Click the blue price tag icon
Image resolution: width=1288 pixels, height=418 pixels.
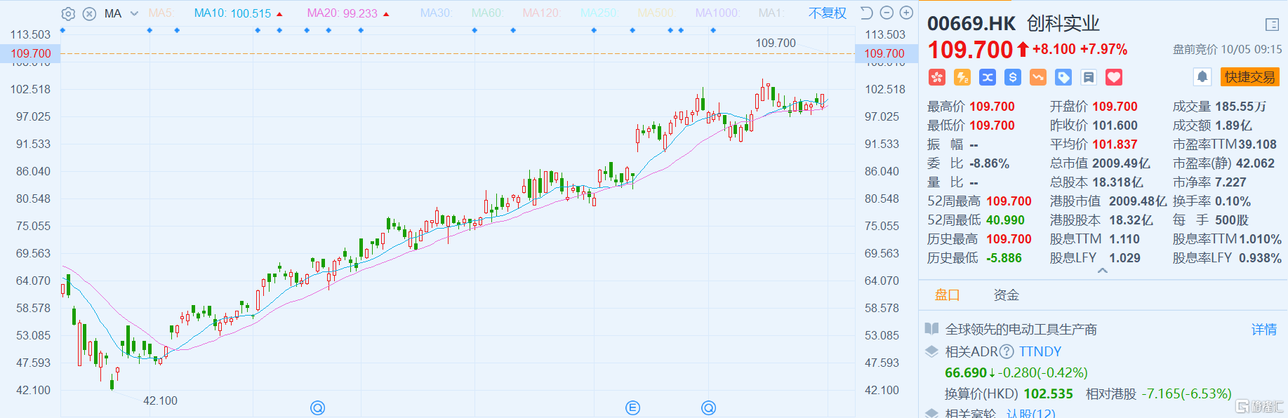click(1063, 77)
